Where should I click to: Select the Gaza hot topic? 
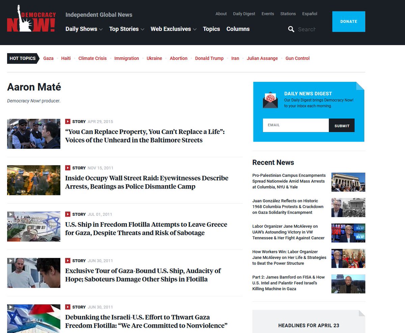tap(48, 58)
